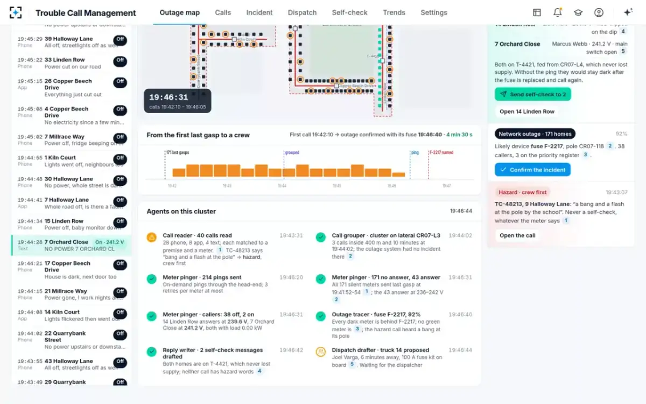Click the check icon for 214 pings sent
This screenshot has height=404, width=646.
pos(152,279)
